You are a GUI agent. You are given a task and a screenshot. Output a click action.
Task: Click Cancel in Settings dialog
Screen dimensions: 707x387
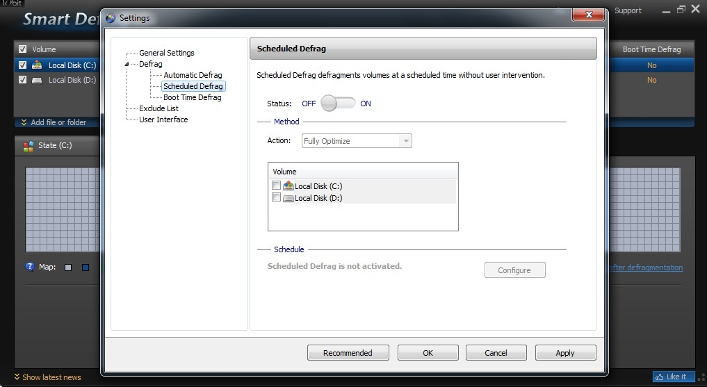tap(496, 353)
